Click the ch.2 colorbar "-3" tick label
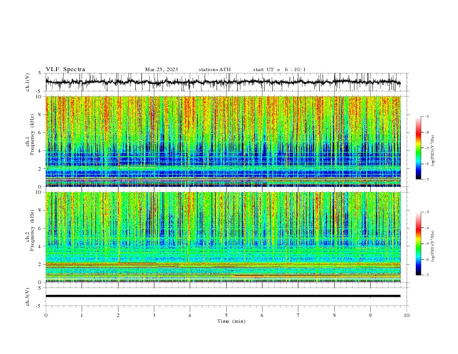The width and height of the screenshot is (458, 354). coord(427,212)
